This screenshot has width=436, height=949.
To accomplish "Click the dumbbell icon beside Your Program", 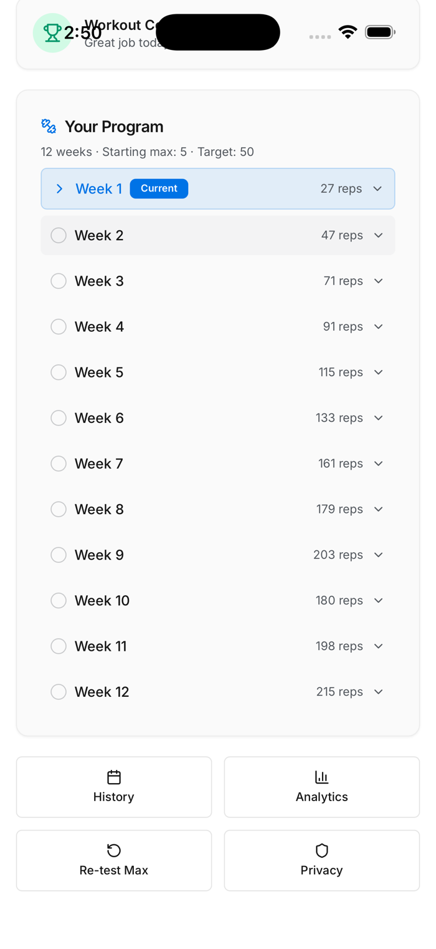I will 49,127.
